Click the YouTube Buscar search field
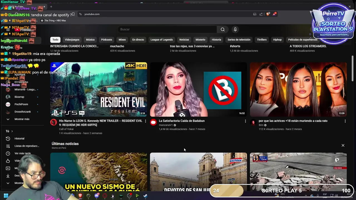 coord(167,29)
